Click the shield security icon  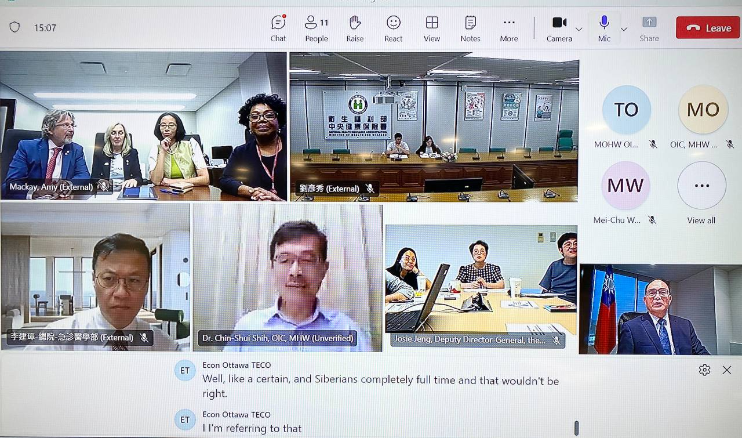15,27
